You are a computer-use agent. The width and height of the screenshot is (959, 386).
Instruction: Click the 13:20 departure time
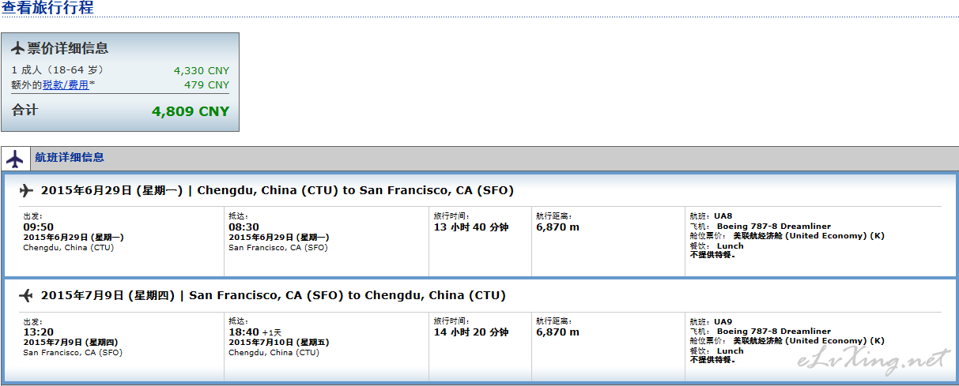(x=38, y=332)
